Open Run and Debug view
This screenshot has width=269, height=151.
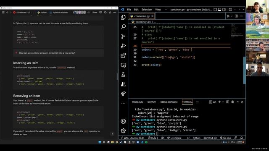123,46
